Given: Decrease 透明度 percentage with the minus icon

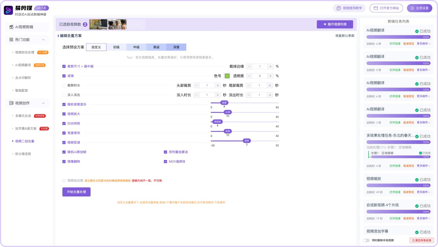Looking at the screenshot, I should click(249, 76).
